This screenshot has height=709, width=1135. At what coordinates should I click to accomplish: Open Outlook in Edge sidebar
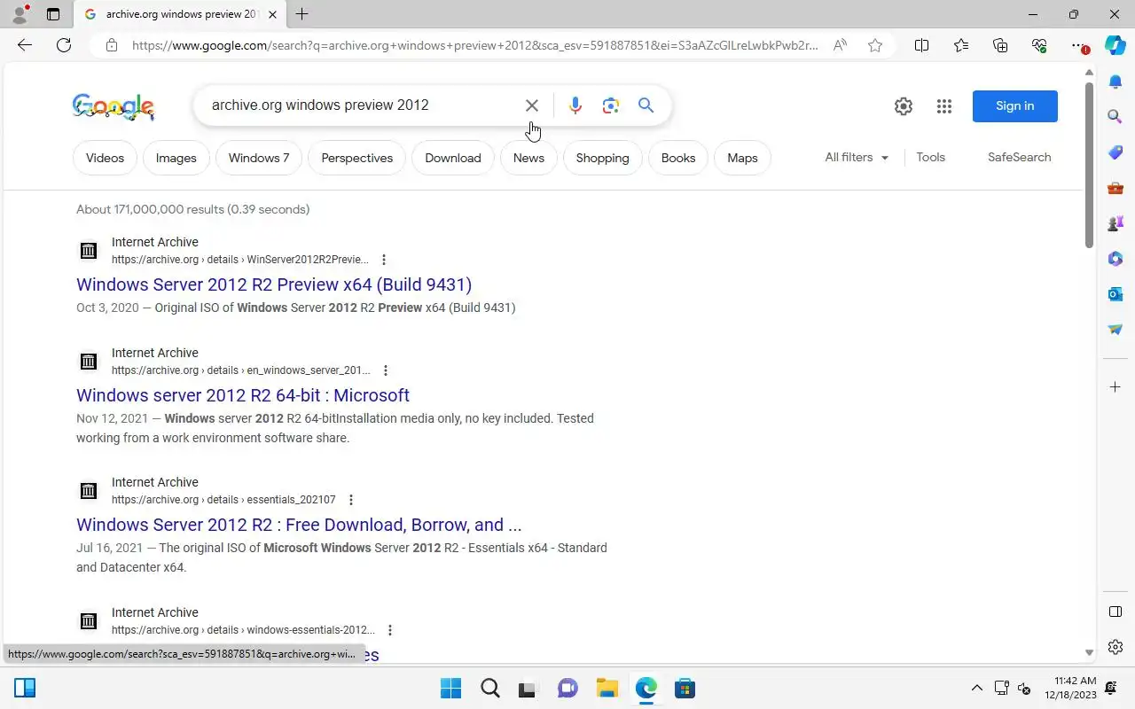coord(1115,293)
